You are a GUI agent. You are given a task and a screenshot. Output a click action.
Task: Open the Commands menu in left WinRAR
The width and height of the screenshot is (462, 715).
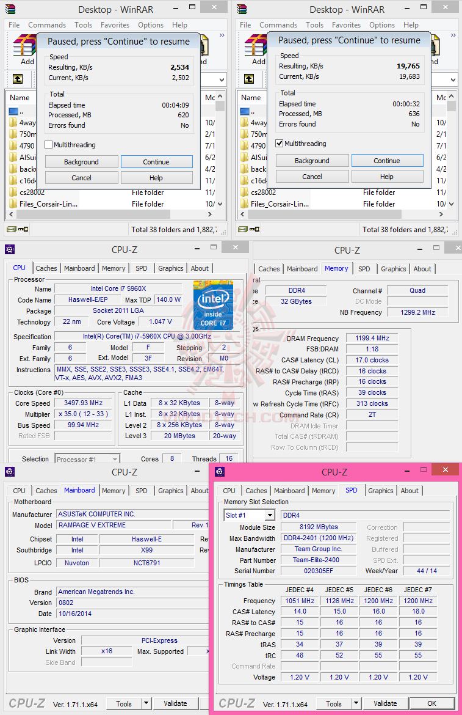coord(47,25)
